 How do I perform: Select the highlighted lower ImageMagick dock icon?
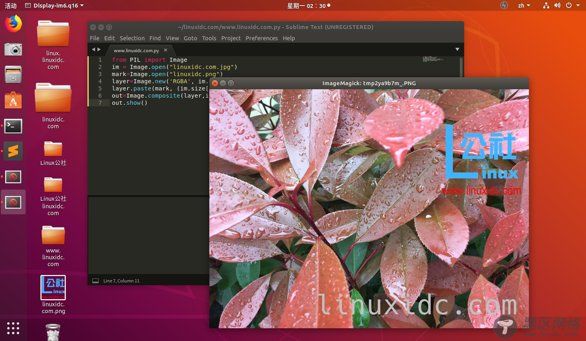coord(13,202)
